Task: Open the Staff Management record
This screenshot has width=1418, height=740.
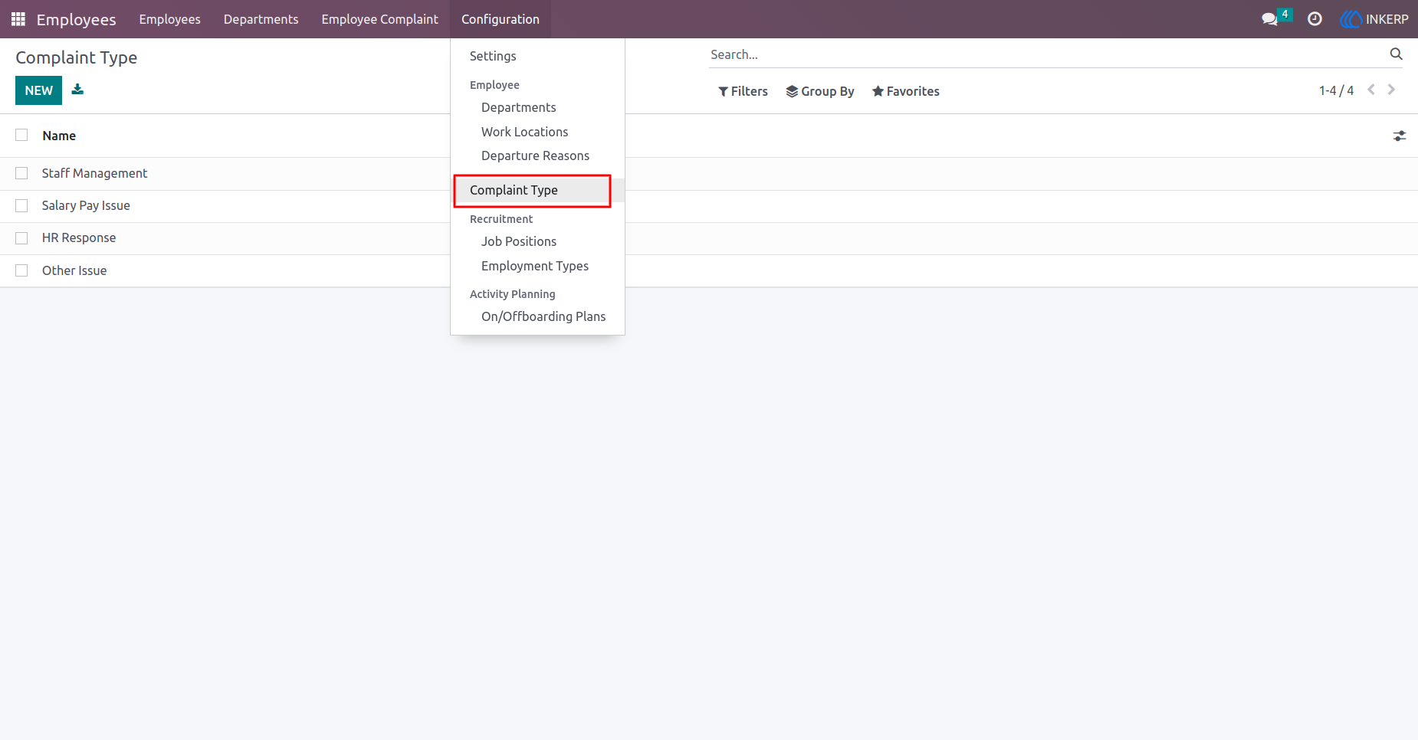Action: (x=94, y=173)
